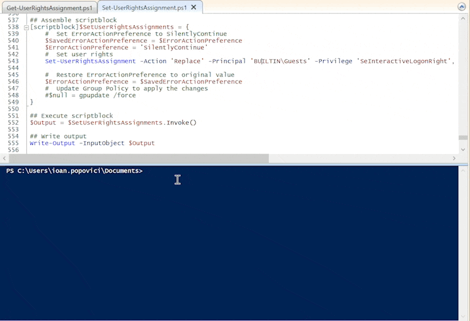This screenshot has height=321, width=470.
Task: Click the script editor vertical scroll up arrow
Action: 463,19
